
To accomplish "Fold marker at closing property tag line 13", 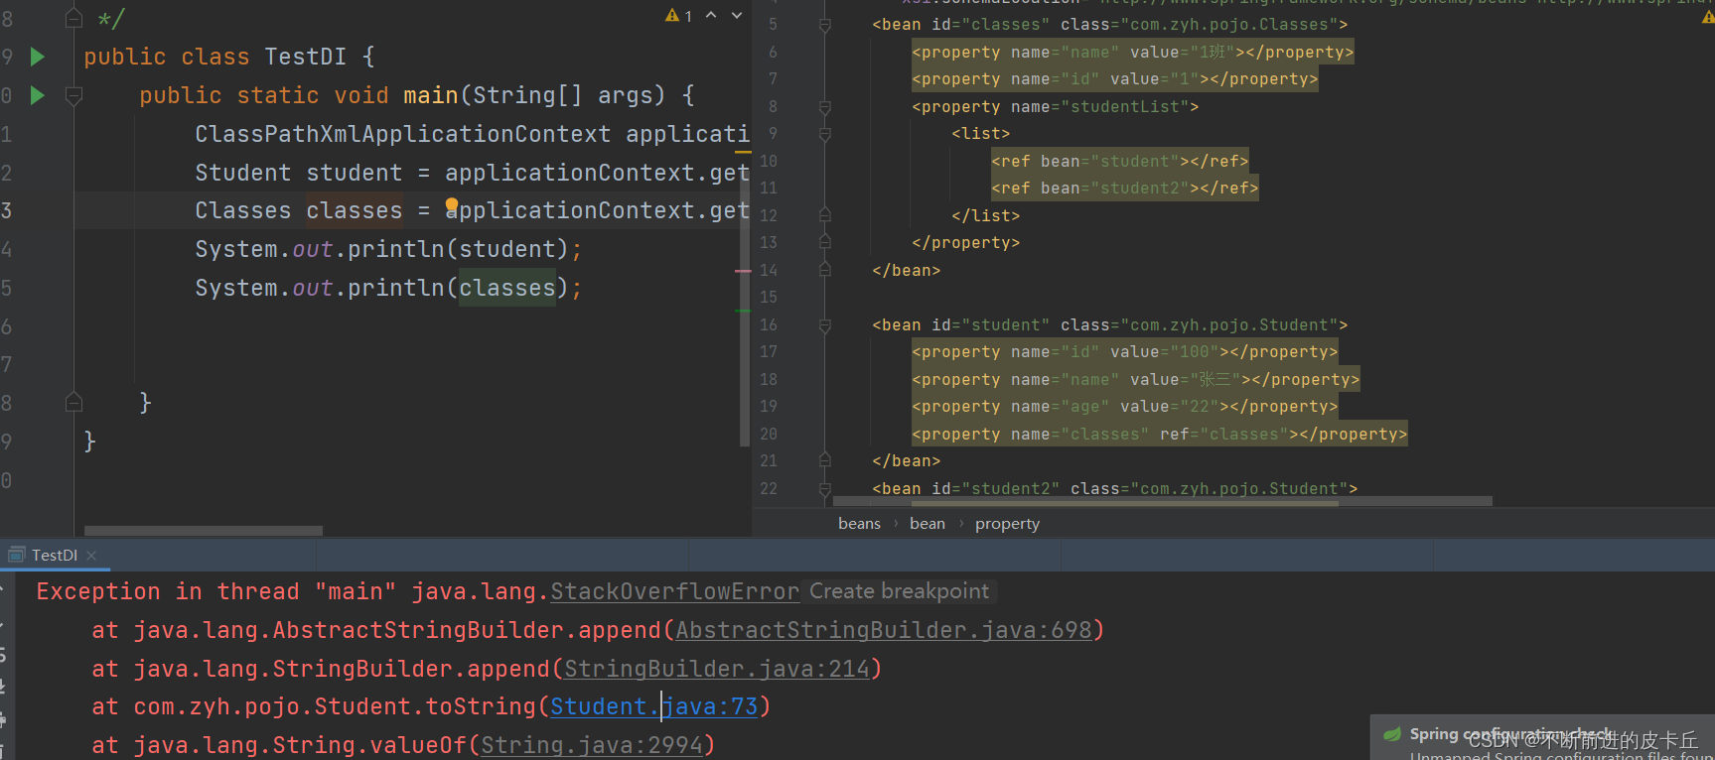I will (825, 242).
